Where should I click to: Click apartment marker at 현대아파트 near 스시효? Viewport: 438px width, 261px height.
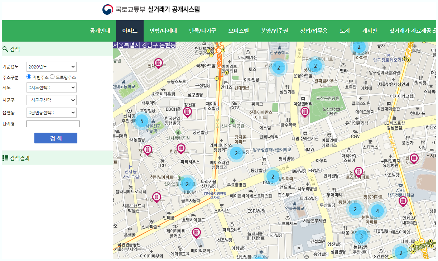pyautogui.click(x=414, y=158)
